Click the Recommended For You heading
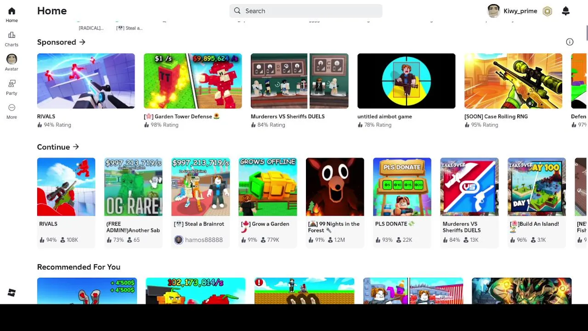This screenshot has height=331, width=588. coord(79,267)
